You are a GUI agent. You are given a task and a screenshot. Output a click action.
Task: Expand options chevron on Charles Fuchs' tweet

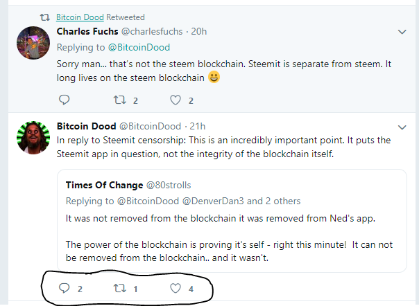pos(402,32)
